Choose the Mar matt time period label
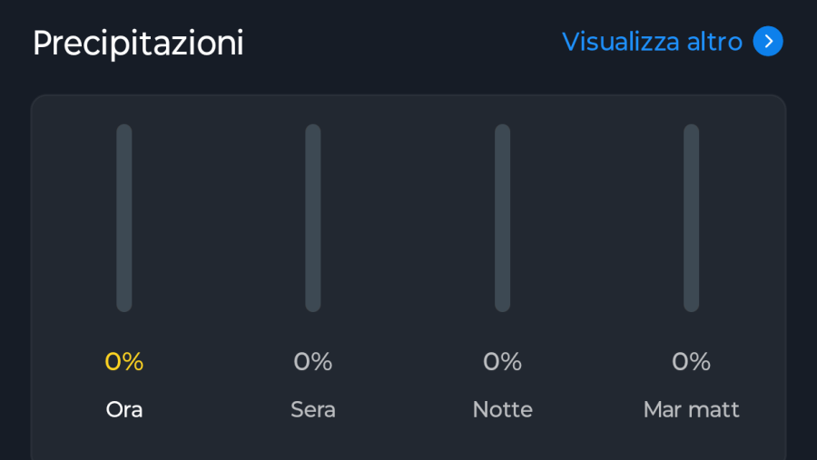The width and height of the screenshot is (817, 460). pos(691,410)
